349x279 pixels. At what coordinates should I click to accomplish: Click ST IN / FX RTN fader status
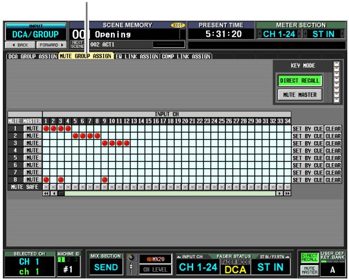[x=270, y=267]
